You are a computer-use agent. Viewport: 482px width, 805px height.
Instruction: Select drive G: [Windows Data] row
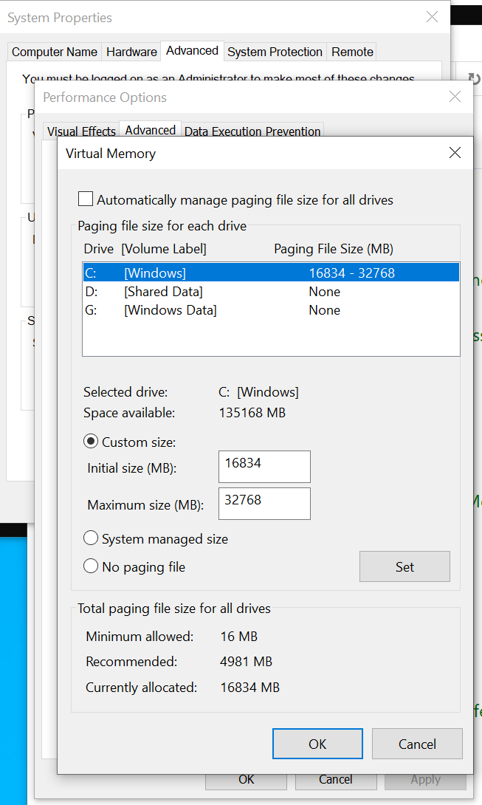271,310
